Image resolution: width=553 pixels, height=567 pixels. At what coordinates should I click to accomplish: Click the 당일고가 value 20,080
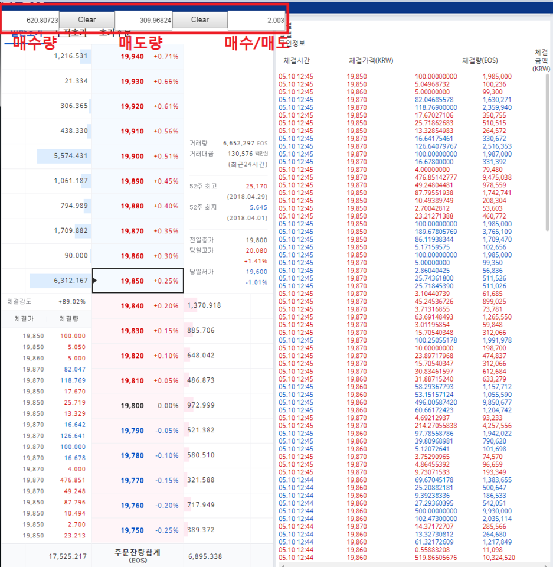(x=256, y=250)
